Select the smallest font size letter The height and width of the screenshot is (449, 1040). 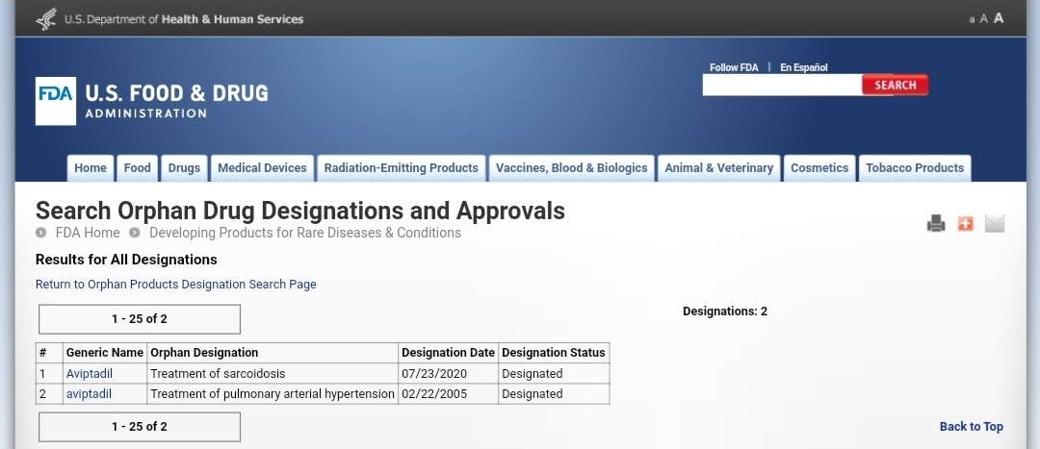[972, 20]
